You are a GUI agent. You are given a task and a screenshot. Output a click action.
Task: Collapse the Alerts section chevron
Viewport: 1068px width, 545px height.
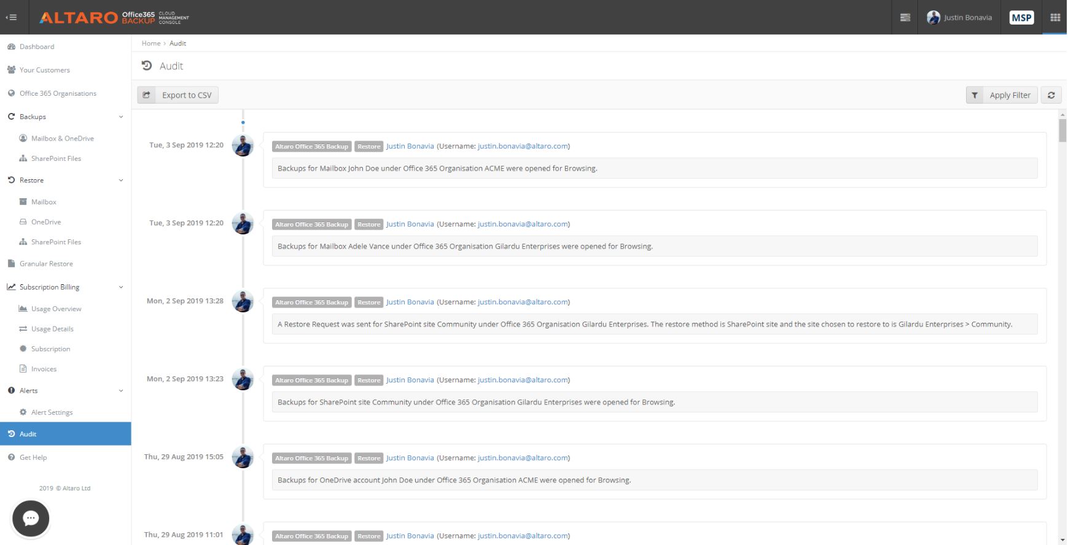[x=121, y=391]
